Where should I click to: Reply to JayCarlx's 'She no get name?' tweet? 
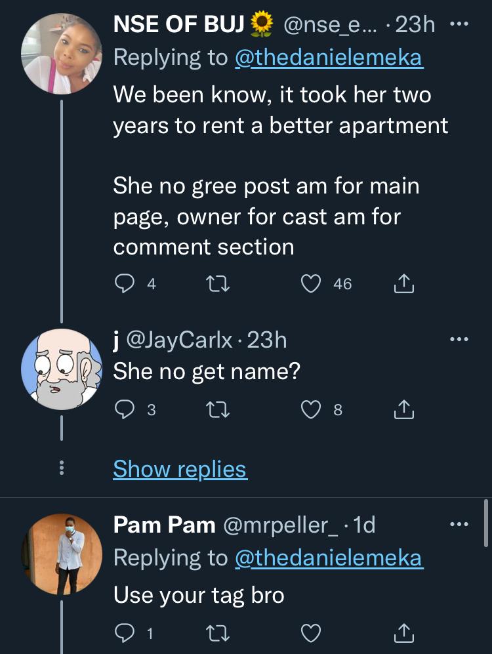click(x=124, y=409)
